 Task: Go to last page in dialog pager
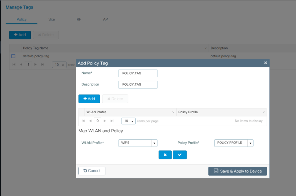click(x=112, y=121)
